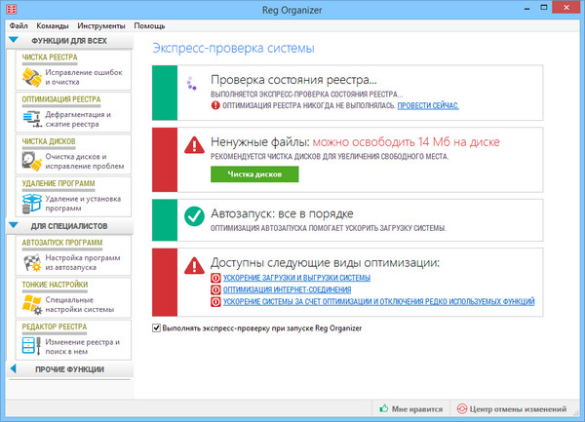The image size is (585, 422).
Task: Collapse the ФУНКЦИИ ДЛЯ ВСЕХ section
Action: coord(15,40)
